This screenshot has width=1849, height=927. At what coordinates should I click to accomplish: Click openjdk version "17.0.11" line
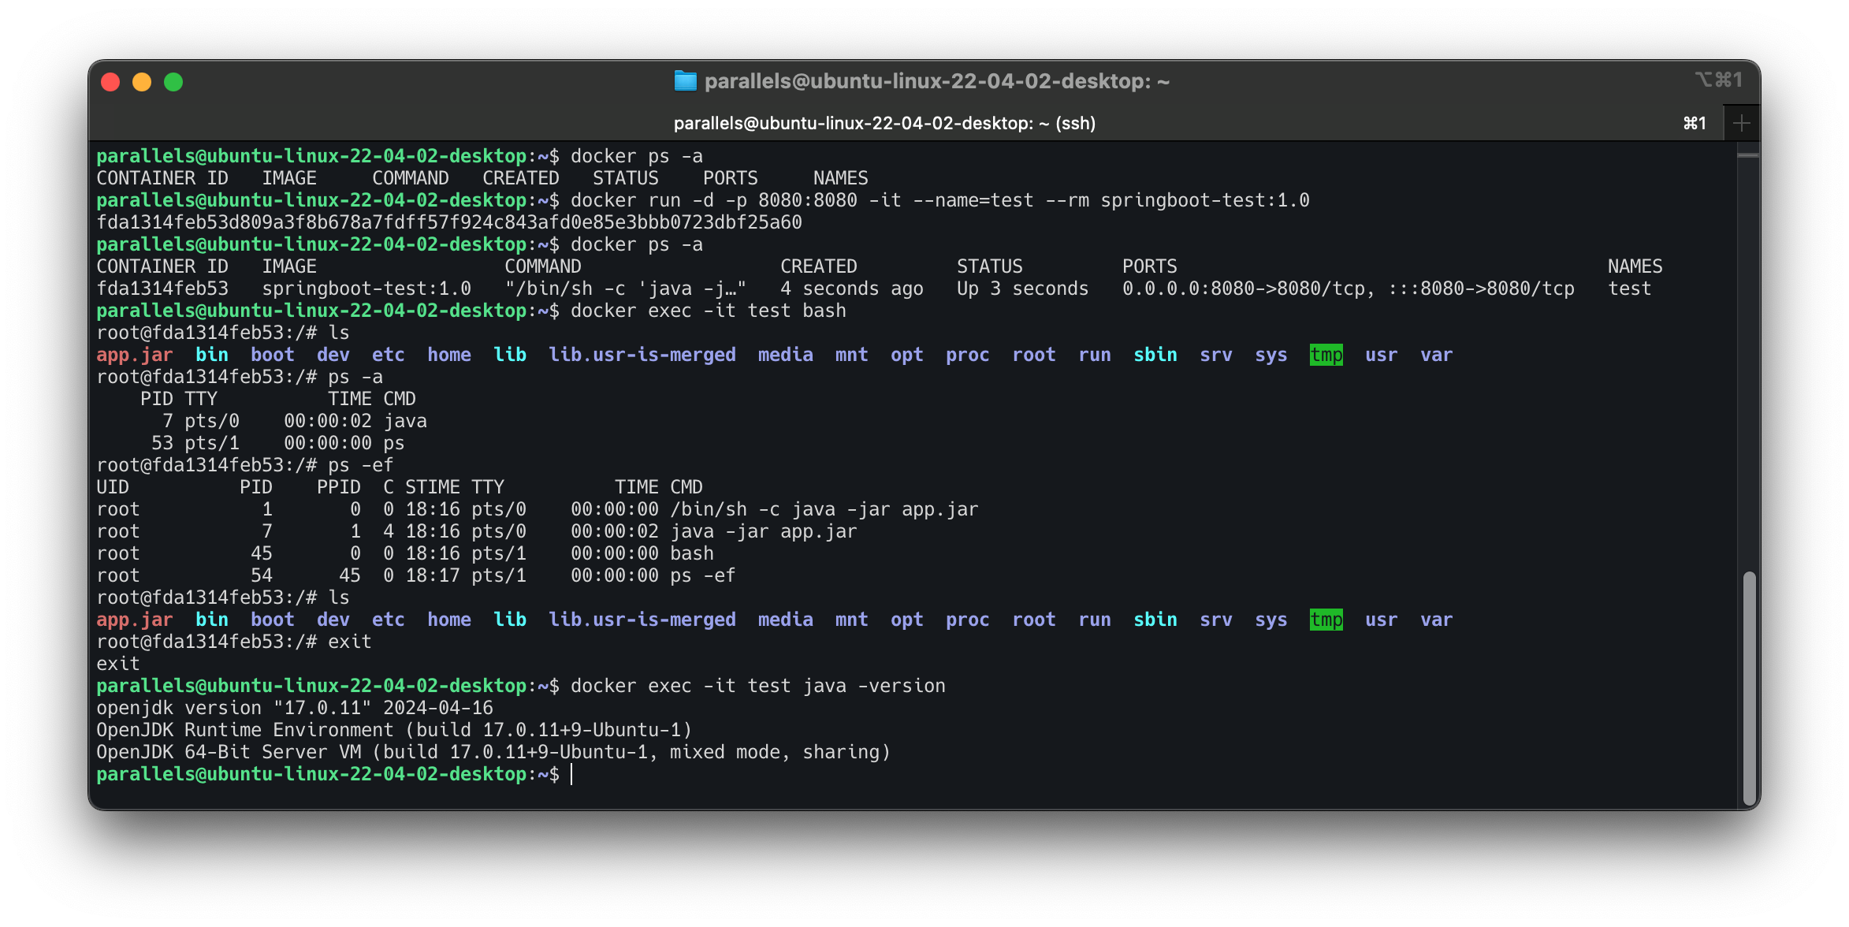point(295,708)
